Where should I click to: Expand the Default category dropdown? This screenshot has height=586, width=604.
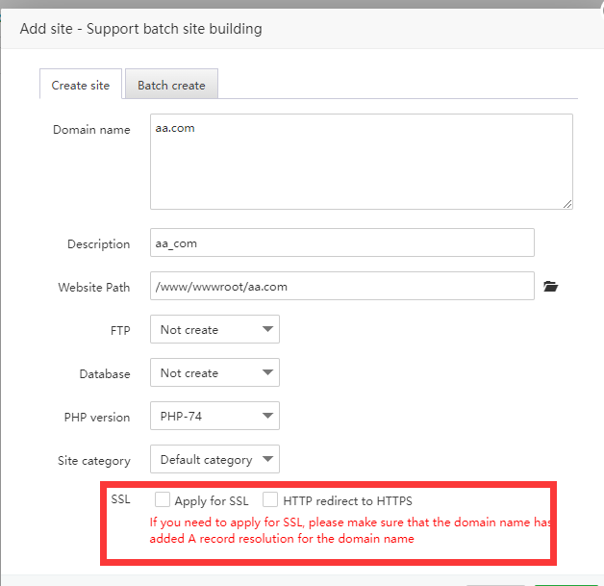tap(214, 460)
